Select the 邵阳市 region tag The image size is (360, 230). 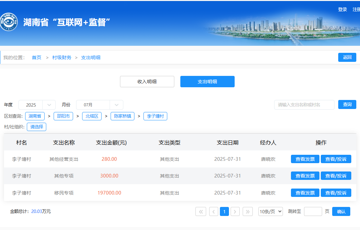pos(63,116)
